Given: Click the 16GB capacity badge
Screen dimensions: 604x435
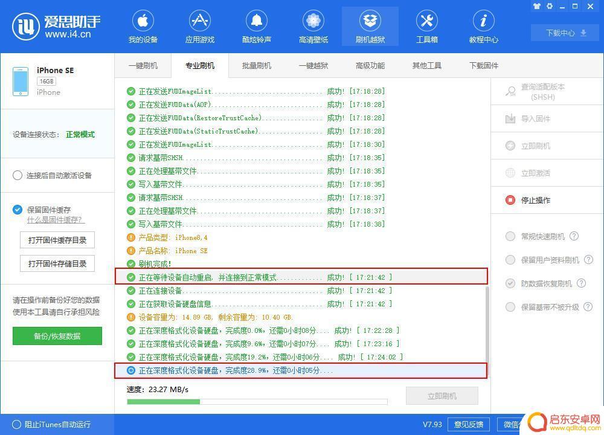Looking at the screenshot, I should coord(47,82).
